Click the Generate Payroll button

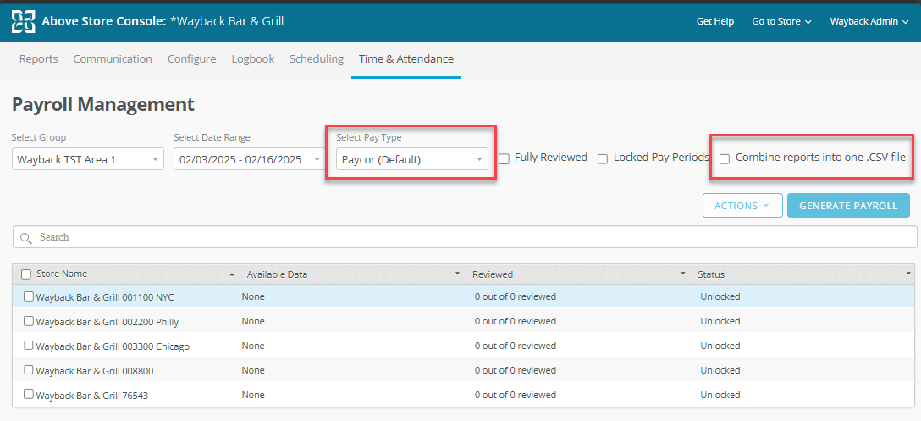[x=848, y=206]
